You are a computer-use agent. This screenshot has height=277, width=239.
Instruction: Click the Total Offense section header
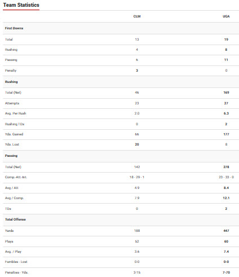point(15,219)
